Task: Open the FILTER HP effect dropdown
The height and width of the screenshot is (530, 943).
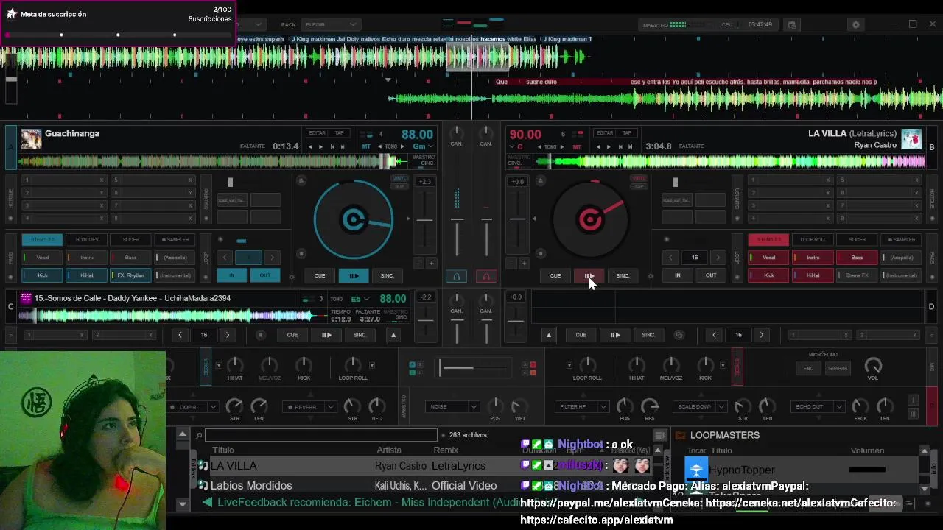Action: 603,407
